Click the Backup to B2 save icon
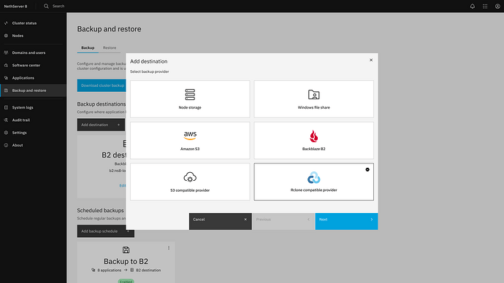Viewport: 504px width, 283px height. [126, 249]
